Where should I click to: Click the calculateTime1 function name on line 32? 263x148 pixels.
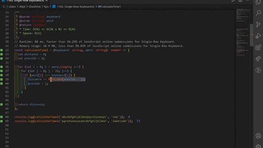click(x=36, y=50)
